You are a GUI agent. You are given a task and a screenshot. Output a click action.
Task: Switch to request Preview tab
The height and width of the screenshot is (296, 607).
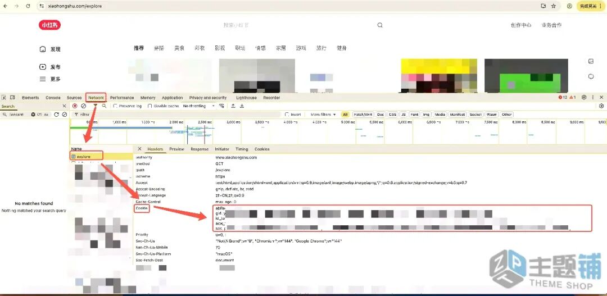(x=176, y=149)
